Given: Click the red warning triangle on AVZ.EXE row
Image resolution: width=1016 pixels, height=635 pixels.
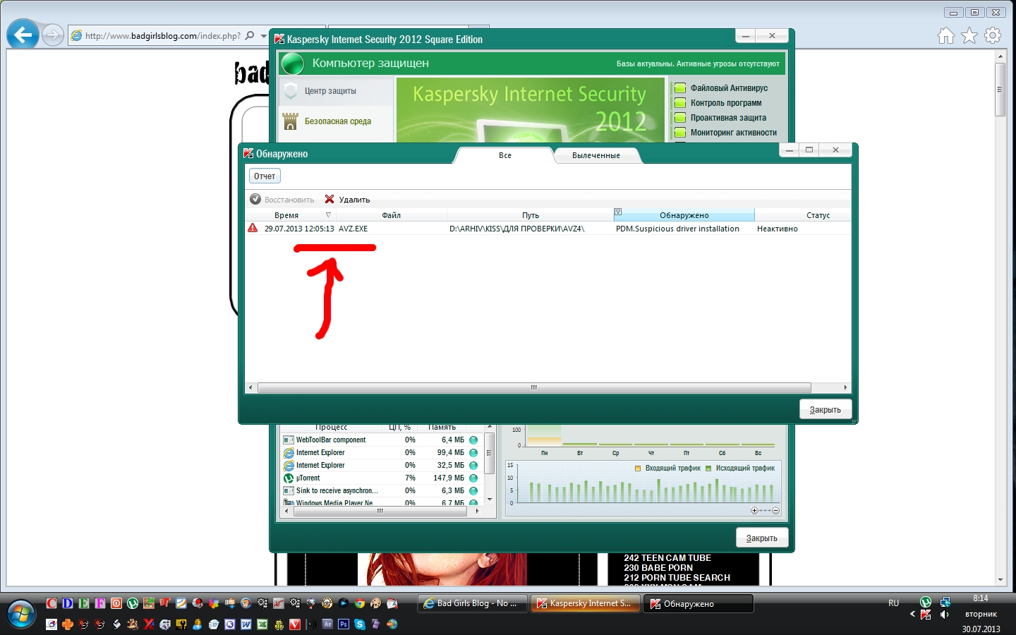Looking at the screenshot, I should click(253, 228).
